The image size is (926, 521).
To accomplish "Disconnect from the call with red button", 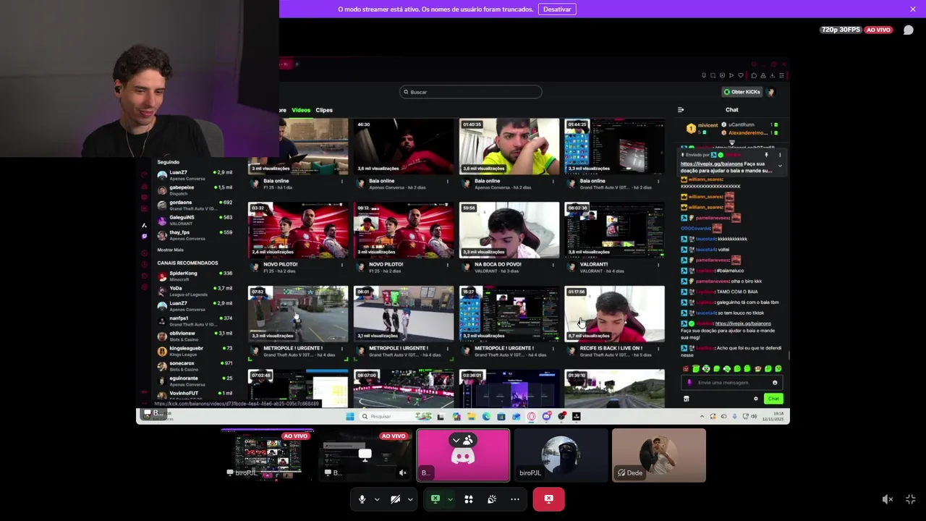I will (549, 499).
